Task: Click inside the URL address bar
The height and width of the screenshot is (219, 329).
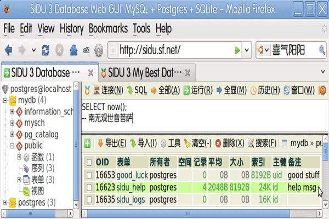Action: click(175, 50)
